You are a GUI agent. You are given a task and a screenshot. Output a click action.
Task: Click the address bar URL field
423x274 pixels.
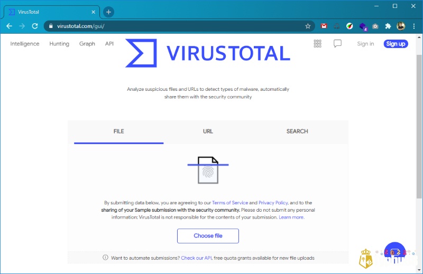pyautogui.click(x=178, y=26)
